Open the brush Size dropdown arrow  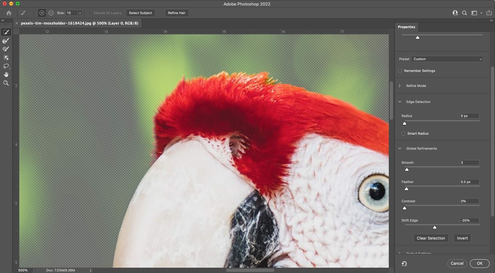point(80,13)
